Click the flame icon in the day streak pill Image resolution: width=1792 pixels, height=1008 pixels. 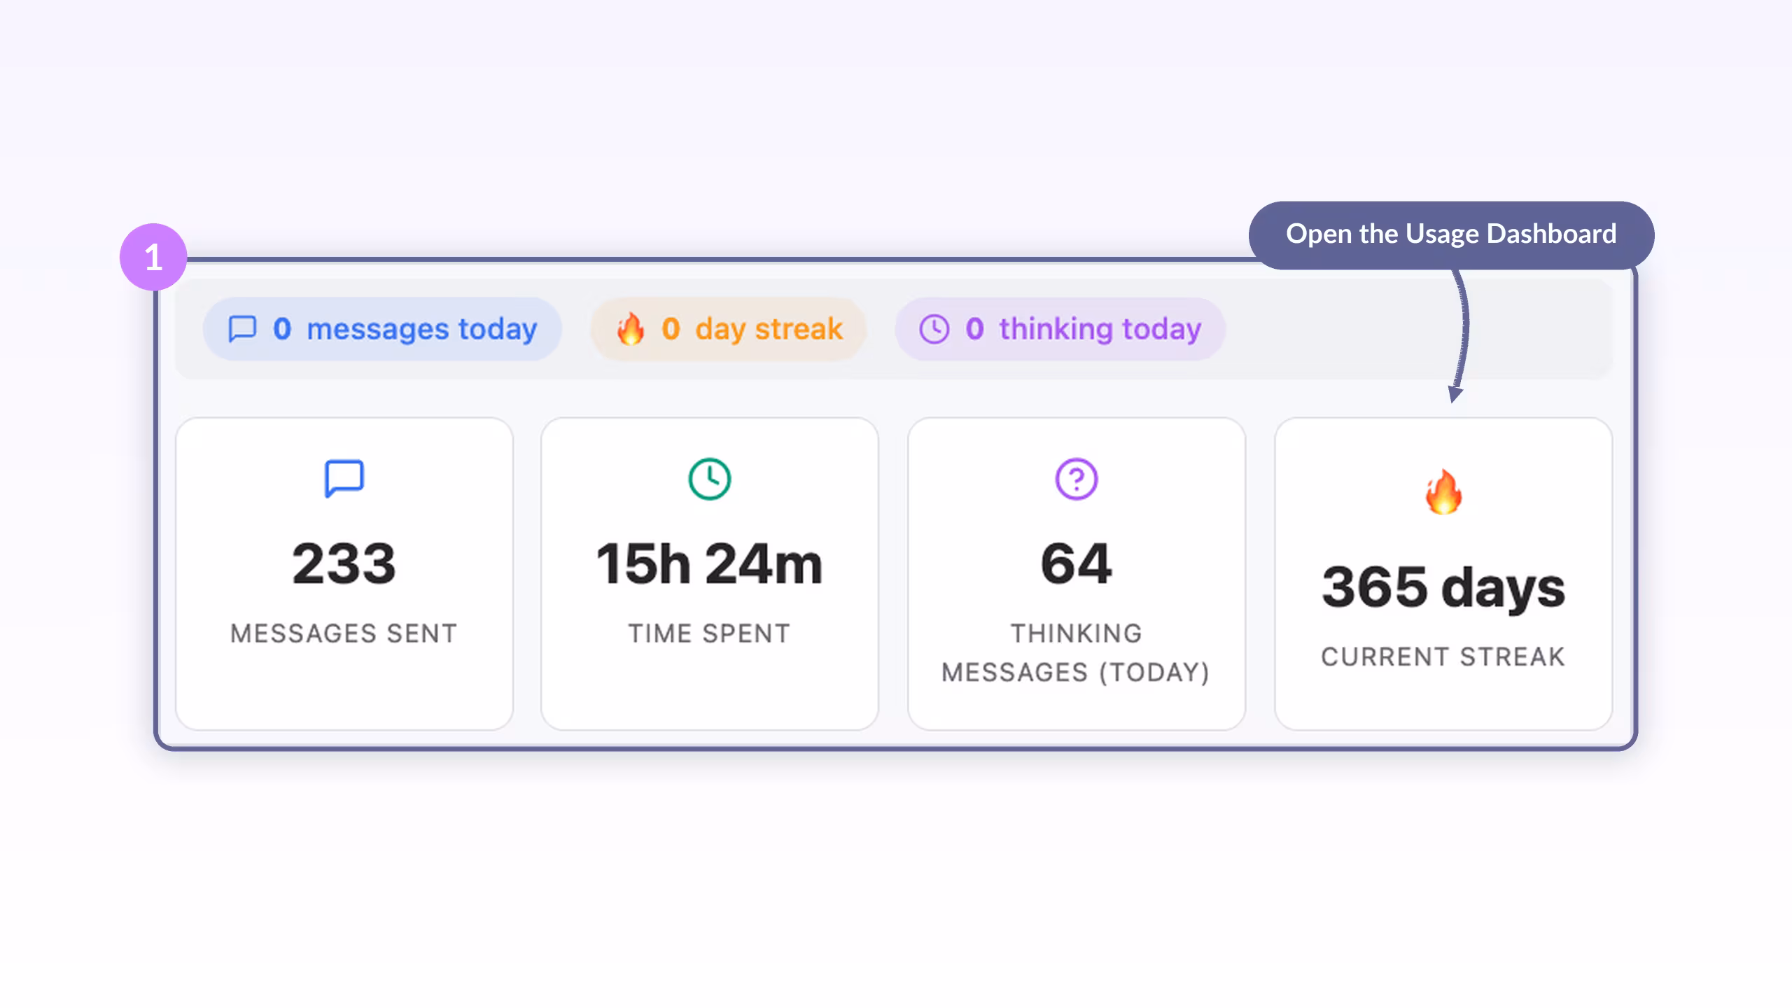coord(630,328)
